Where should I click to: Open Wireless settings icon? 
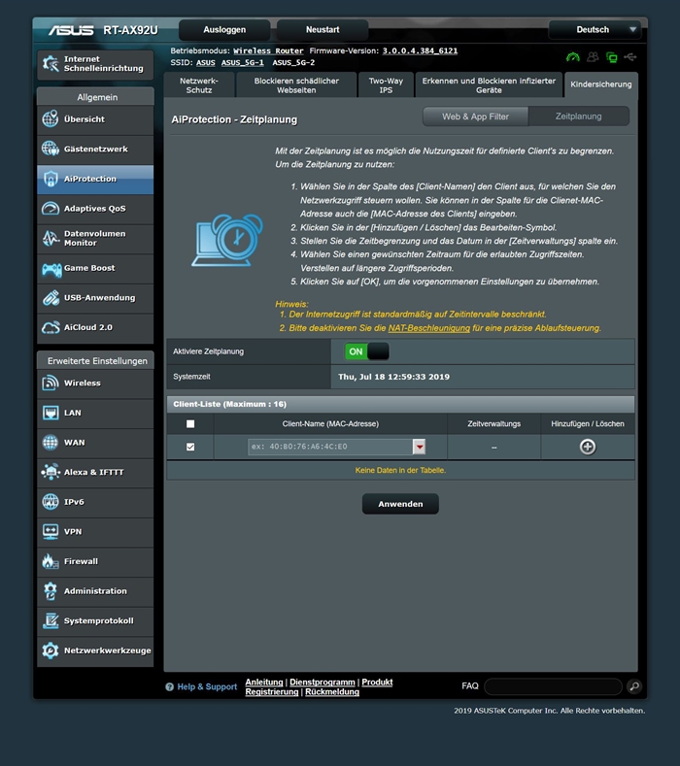[x=50, y=383]
